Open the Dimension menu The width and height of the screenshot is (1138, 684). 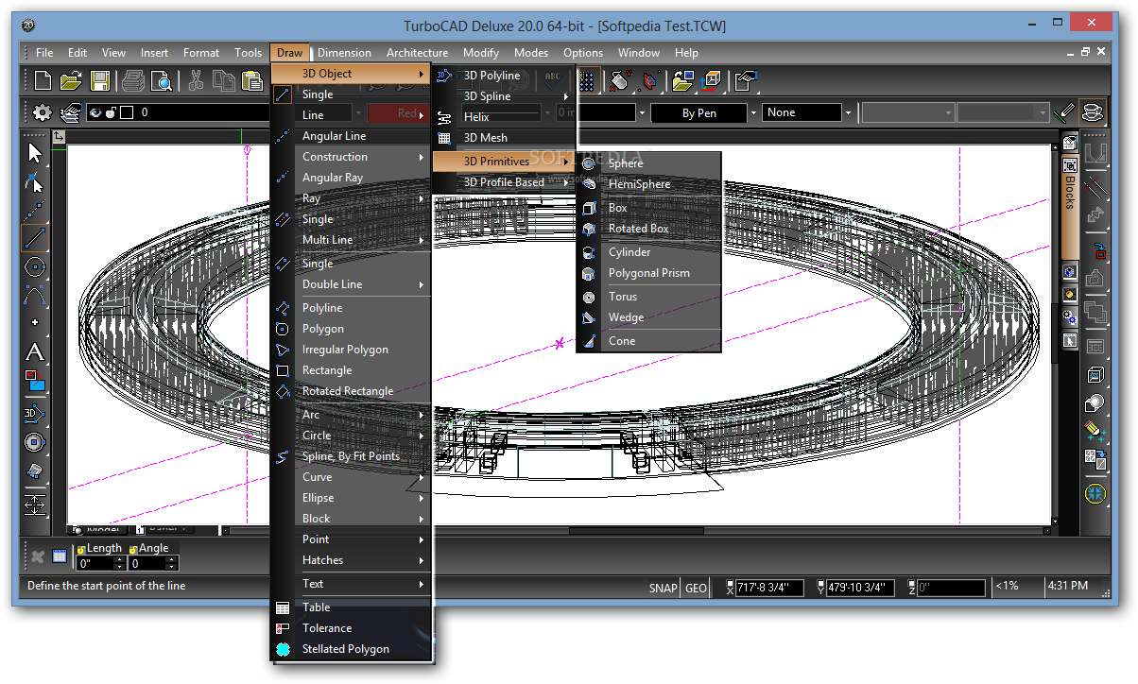click(x=344, y=53)
